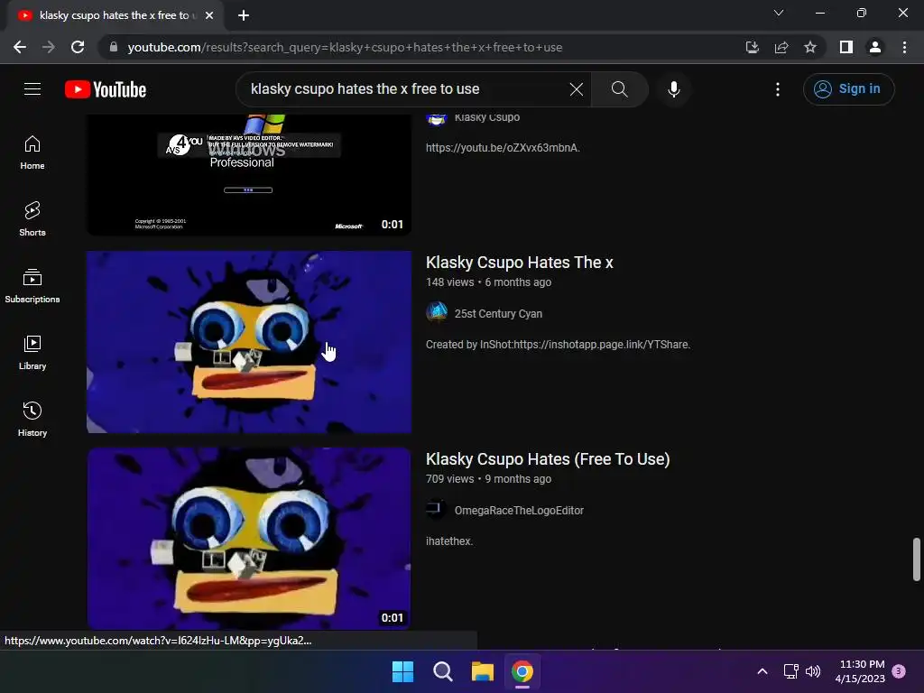Screen dimensions: 924x693
Task: Click the install app icon in address bar
Action: [752, 47]
